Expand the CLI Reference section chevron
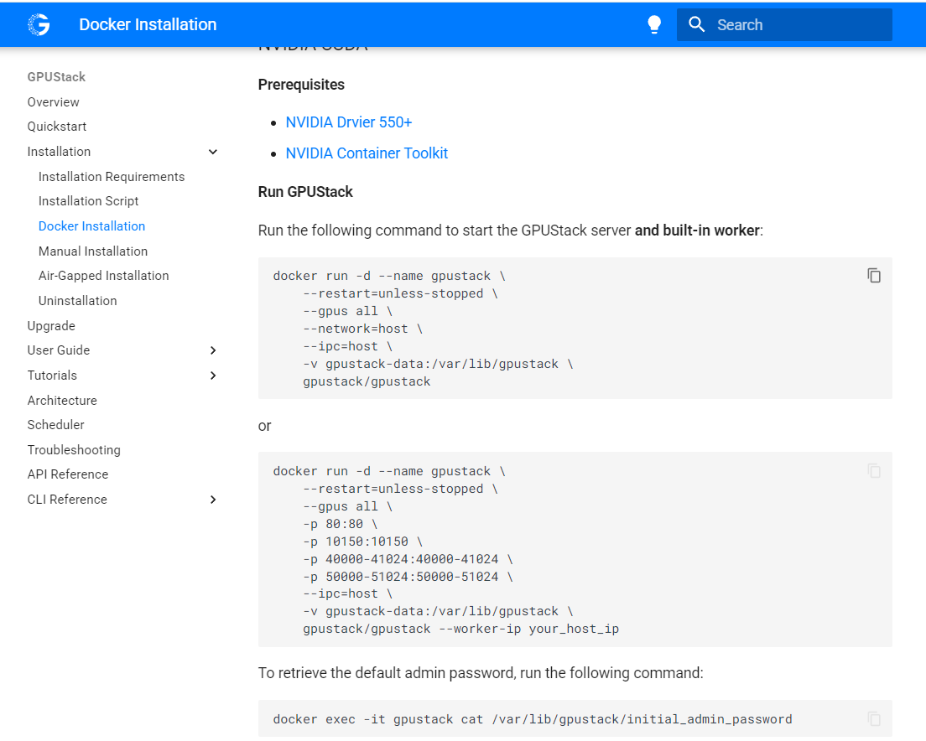 (x=213, y=500)
